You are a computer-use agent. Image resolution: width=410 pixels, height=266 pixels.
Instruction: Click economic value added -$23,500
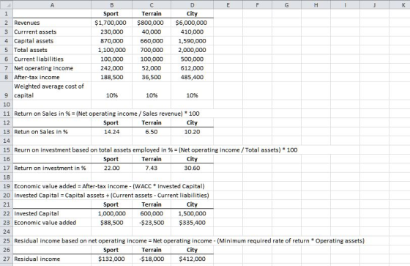(x=152, y=223)
